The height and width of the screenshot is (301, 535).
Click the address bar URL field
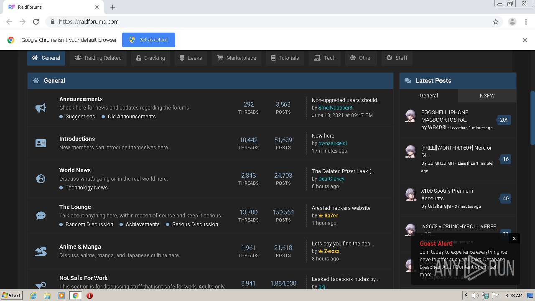point(267,22)
